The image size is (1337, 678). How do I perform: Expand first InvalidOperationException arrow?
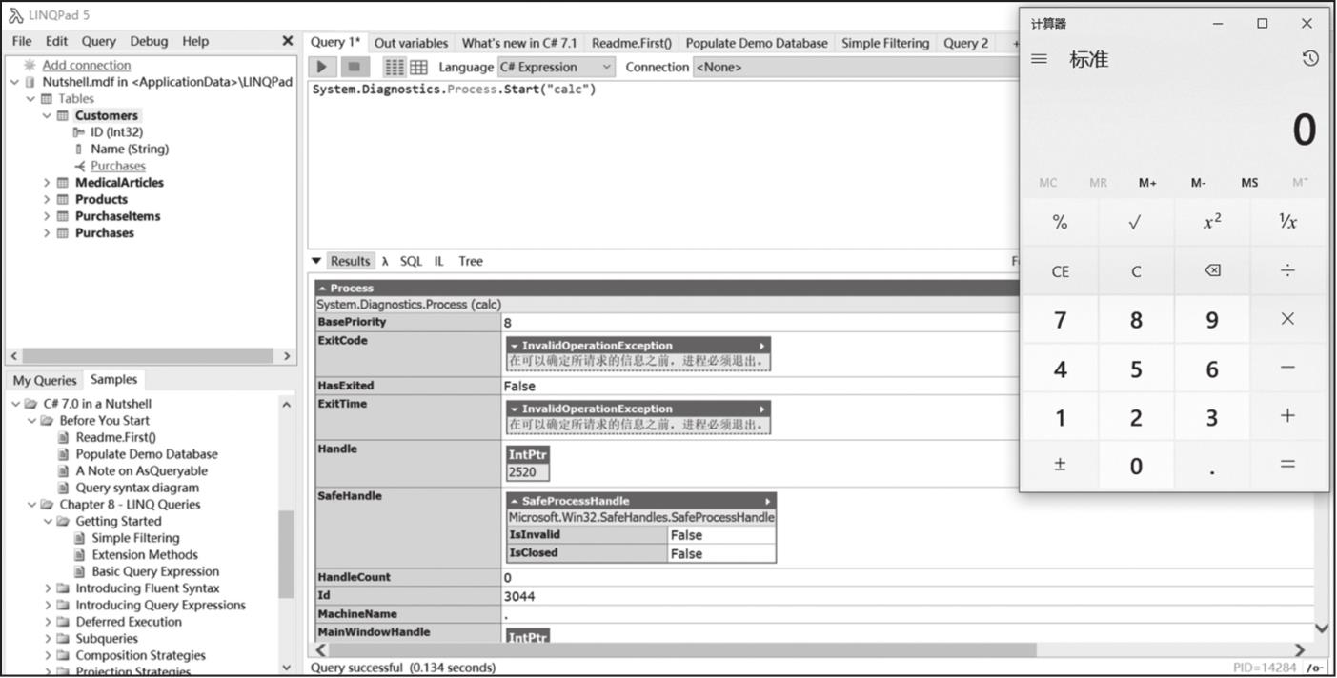762,346
